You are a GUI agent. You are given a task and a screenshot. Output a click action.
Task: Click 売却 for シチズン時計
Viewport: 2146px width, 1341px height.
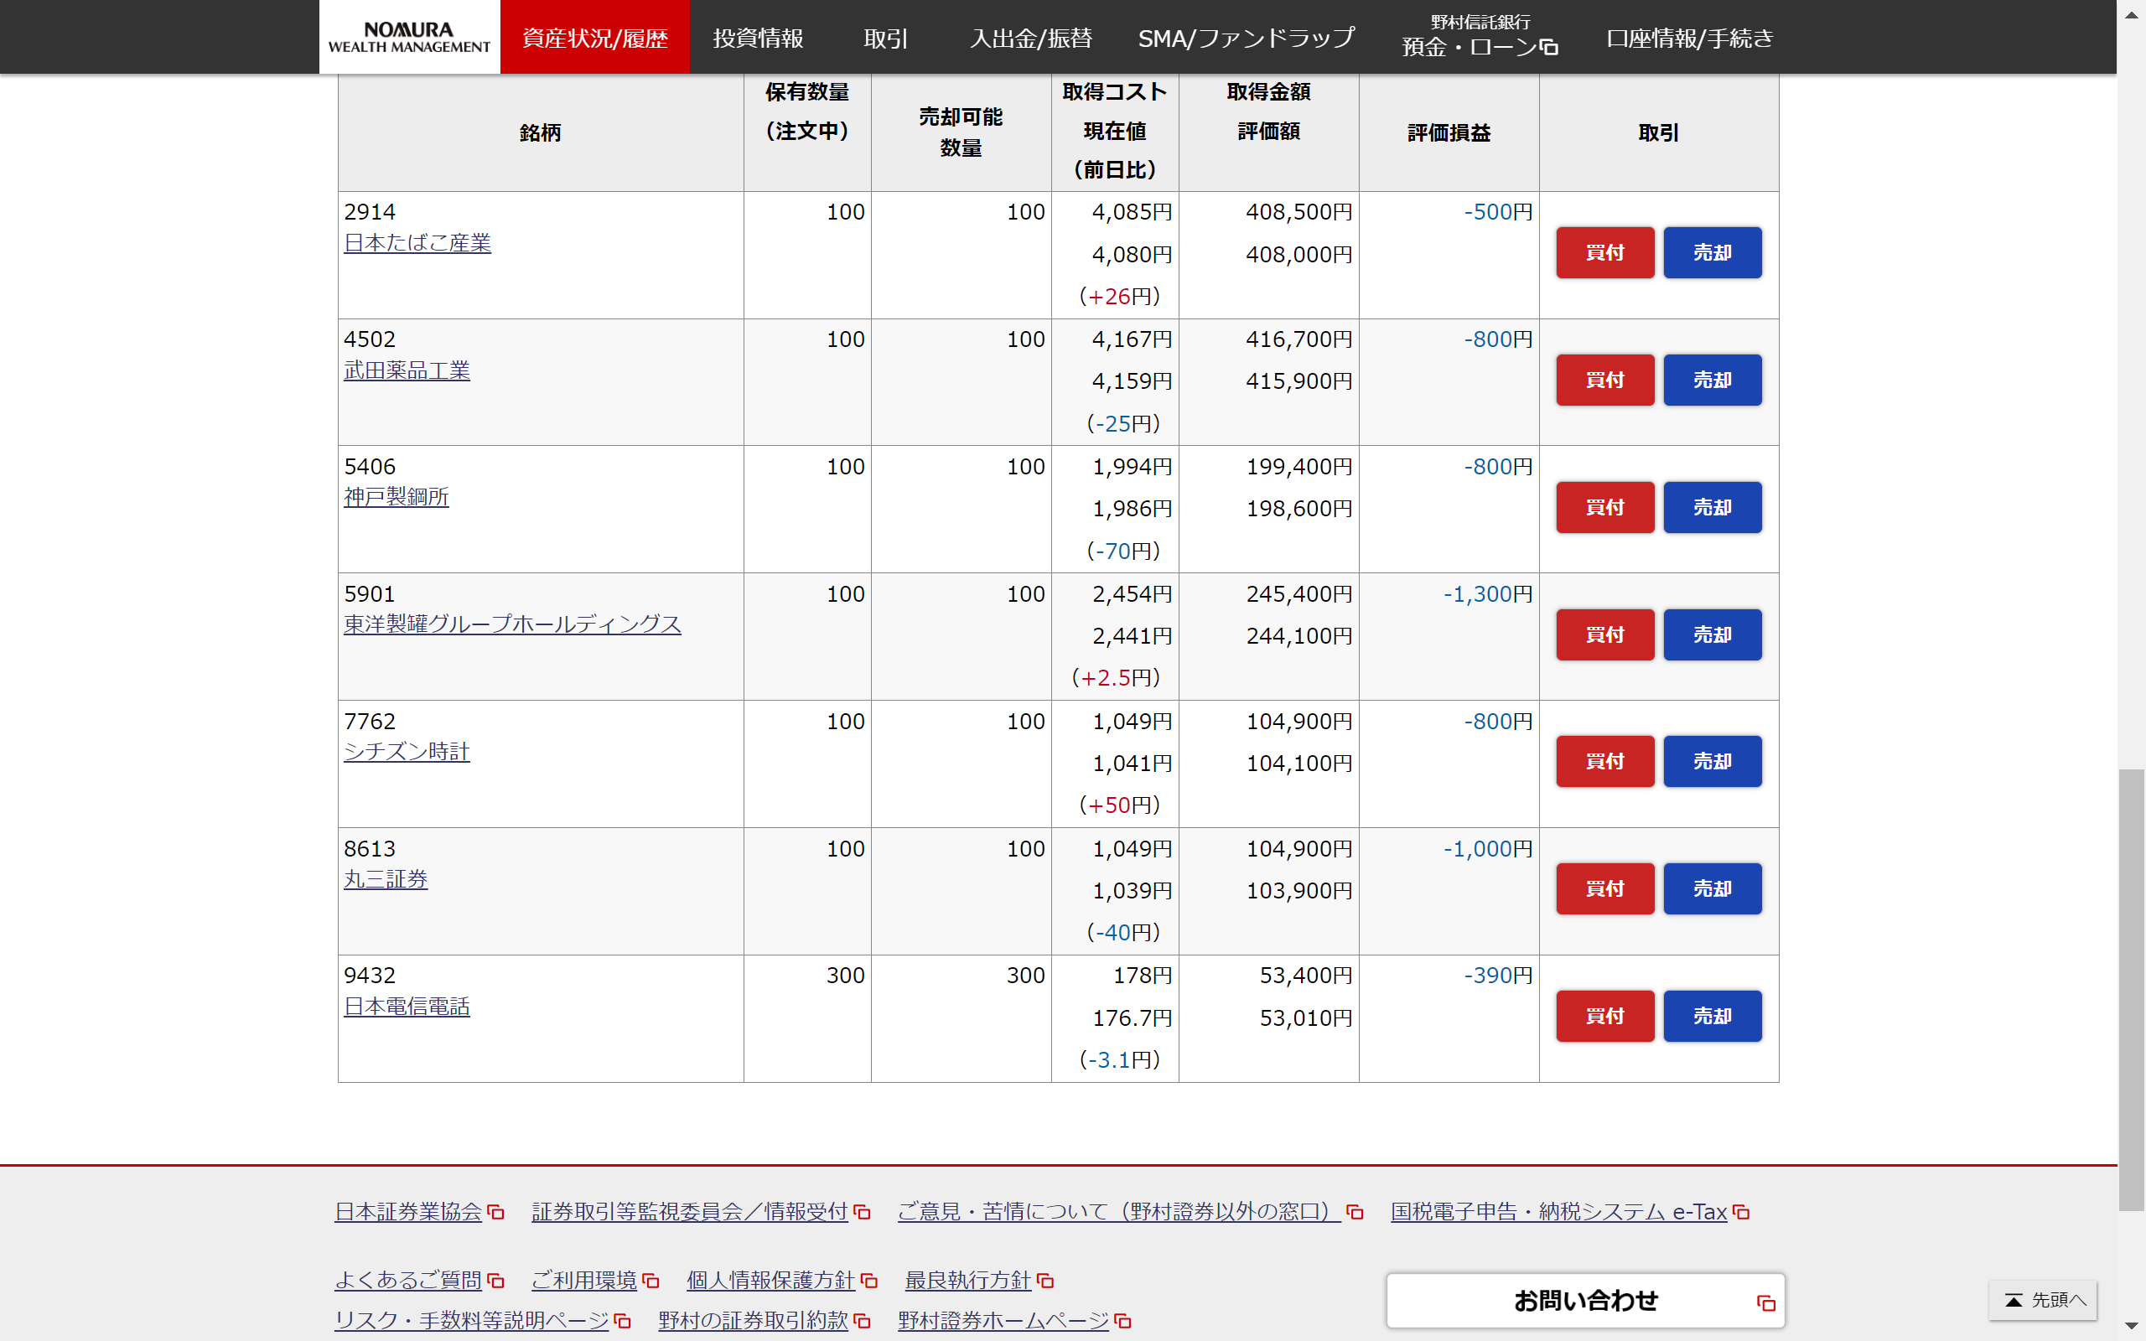tap(1713, 762)
